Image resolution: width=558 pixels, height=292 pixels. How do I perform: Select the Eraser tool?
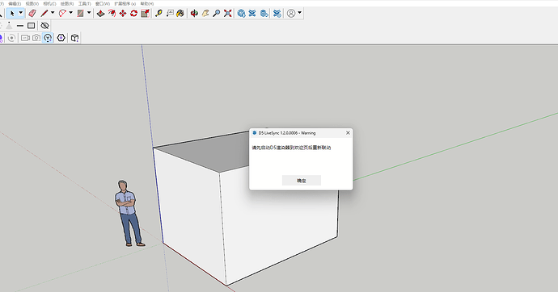[32, 14]
